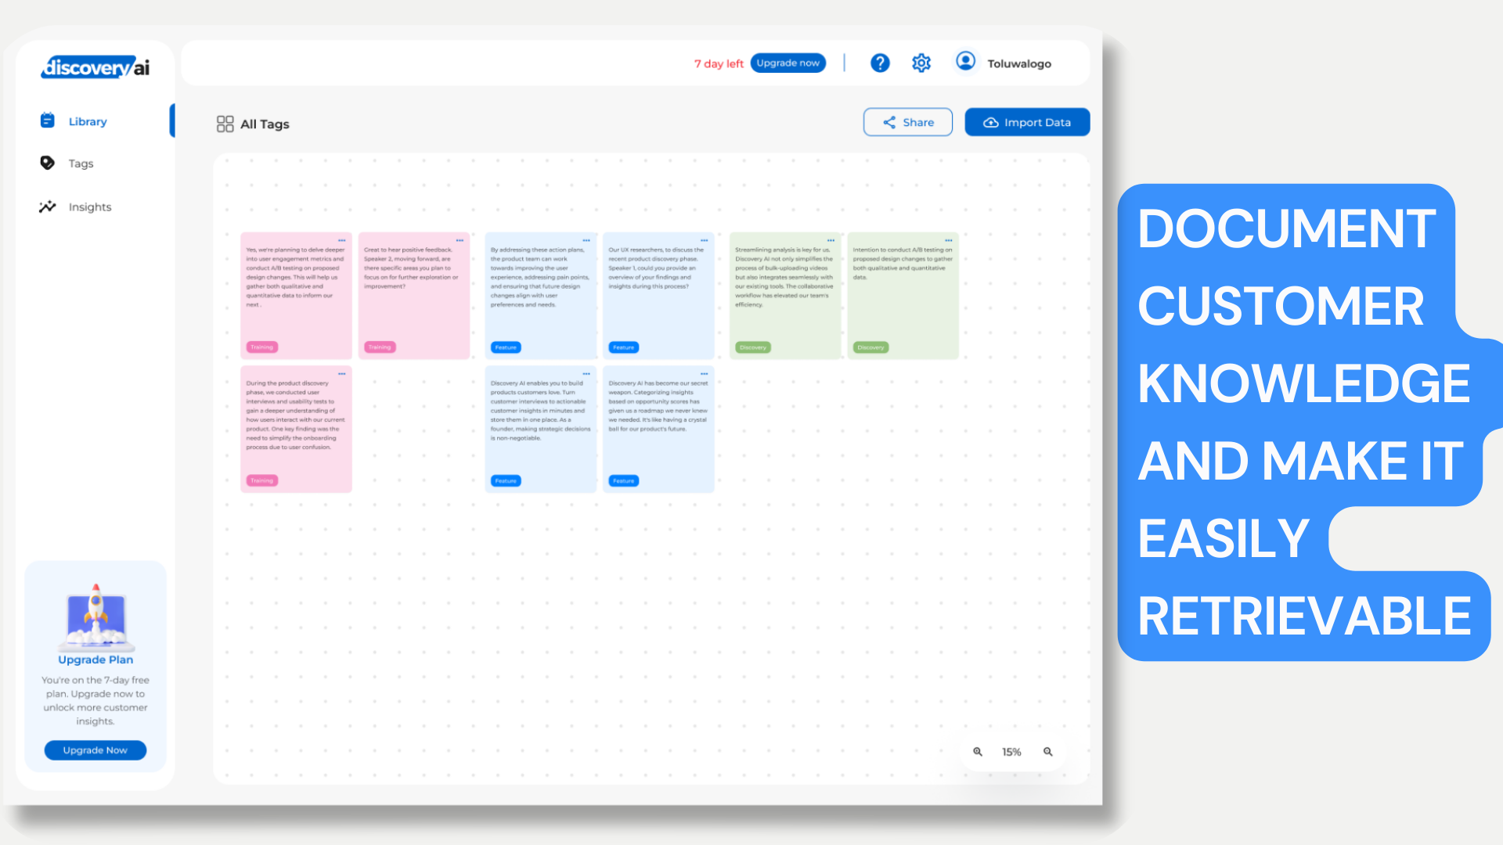
Task: Click the zoom in magnifier icon
Action: (x=977, y=752)
